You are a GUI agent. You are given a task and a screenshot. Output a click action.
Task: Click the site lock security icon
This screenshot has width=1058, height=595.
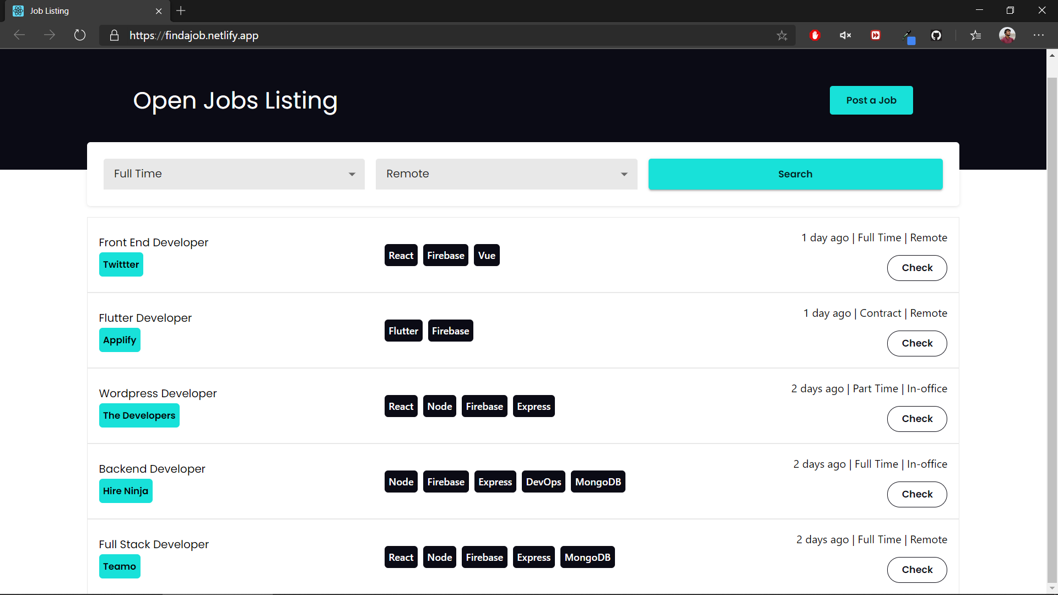(114, 35)
